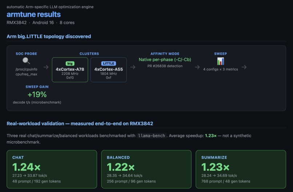The image size is (293, 192).
Task: Click '48 prompt / 192 gen tokens' text
Action: click(x=37, y=181)
